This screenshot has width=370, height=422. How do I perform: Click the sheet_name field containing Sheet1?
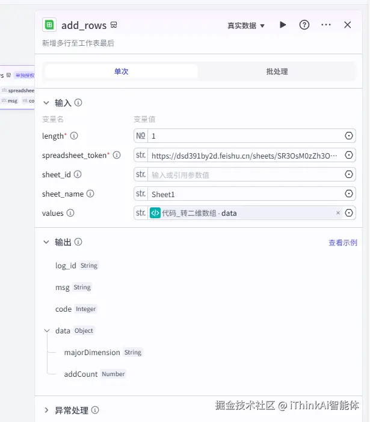pos(245,194)
